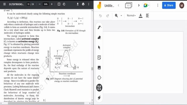The image size is (187, 105).
Task: Click PDF horizontal scroll left arrow
Action: (1, 103)
